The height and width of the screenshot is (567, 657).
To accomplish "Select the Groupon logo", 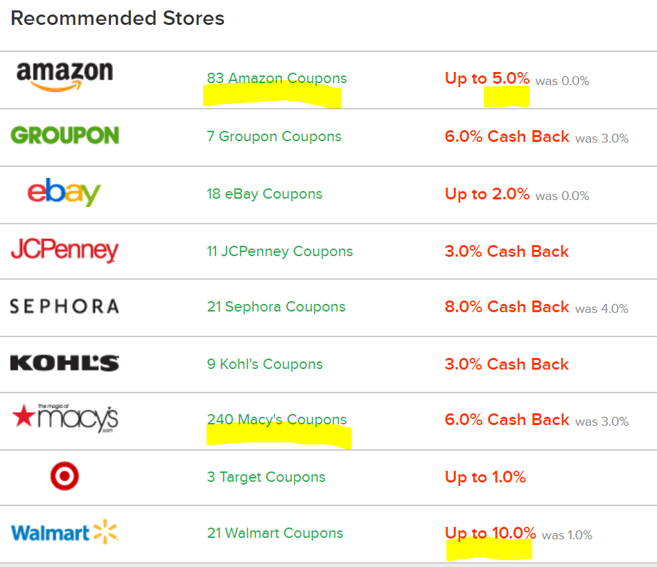I will click(x=64, y=136).
